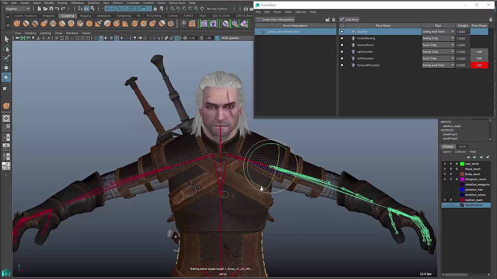Click the weight field of the neutralSwing pose

click(x=462, y=38)
